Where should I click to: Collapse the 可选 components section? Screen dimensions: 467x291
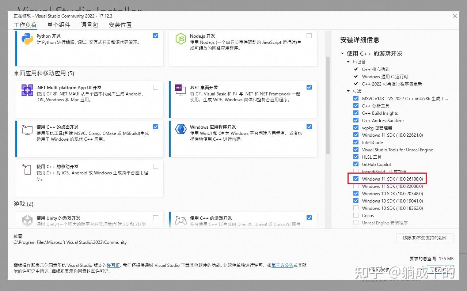pyautogui.click(x=348, y=91)
